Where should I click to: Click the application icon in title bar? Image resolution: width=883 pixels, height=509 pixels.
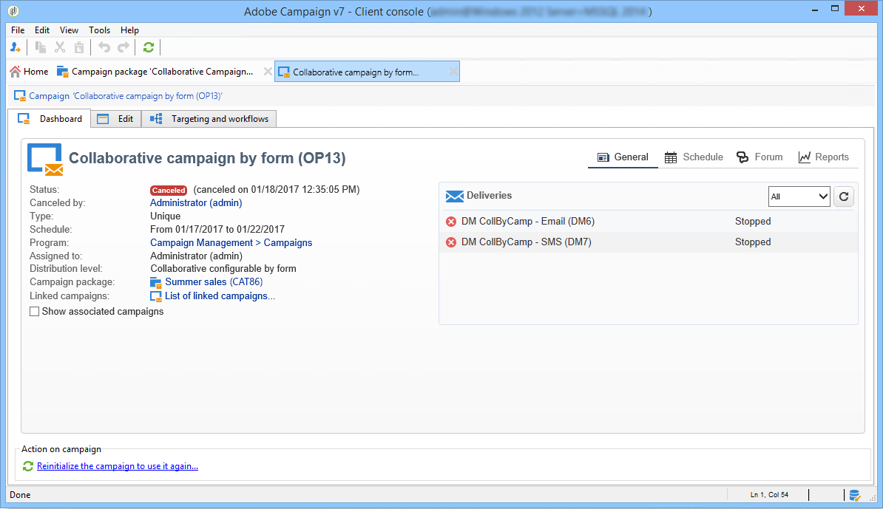(x=13, y=10)
